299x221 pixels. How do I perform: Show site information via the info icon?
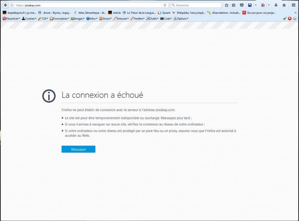[12, 5]
